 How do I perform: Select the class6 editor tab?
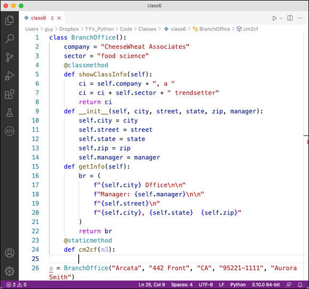click(x=38, y=18)
